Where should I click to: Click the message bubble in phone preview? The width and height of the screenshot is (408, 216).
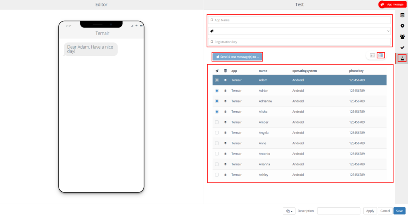click(90, 49)
